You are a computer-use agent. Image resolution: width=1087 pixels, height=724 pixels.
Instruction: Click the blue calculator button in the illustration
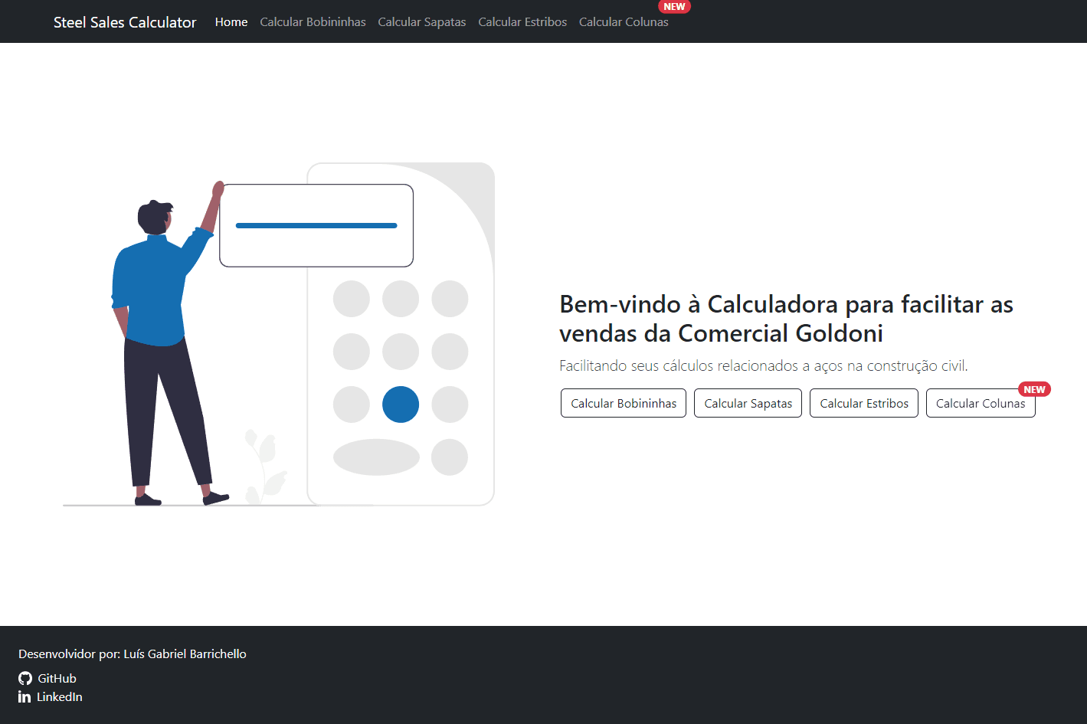tap(400, 405)
